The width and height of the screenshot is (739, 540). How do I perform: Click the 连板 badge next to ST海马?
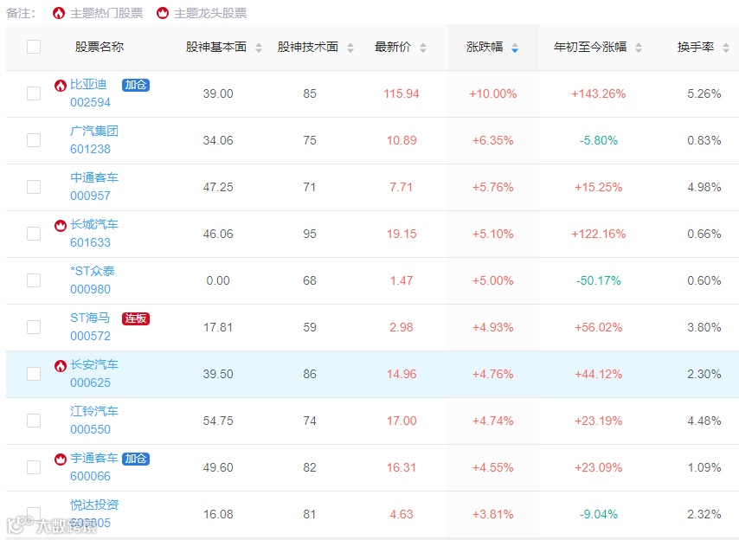[x=136, y=318]
